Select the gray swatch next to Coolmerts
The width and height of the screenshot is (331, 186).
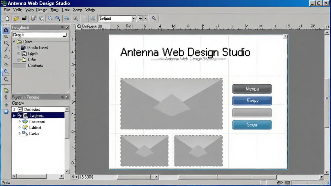[x=20, y=66]
